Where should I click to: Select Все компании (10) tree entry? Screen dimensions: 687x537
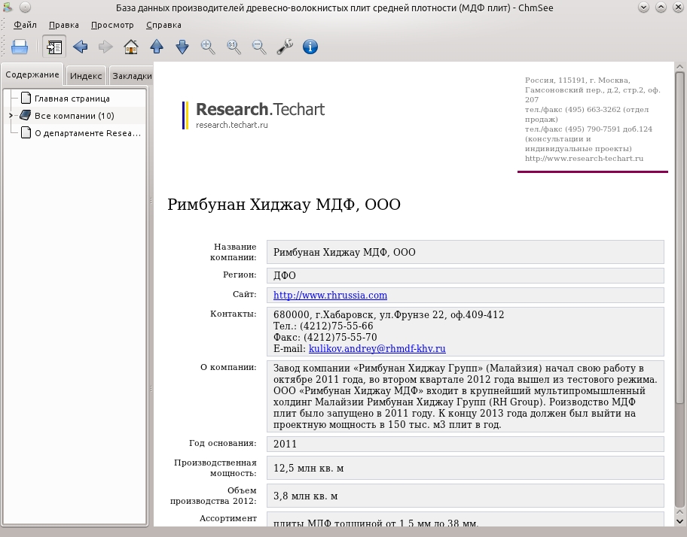pos(75,116)
